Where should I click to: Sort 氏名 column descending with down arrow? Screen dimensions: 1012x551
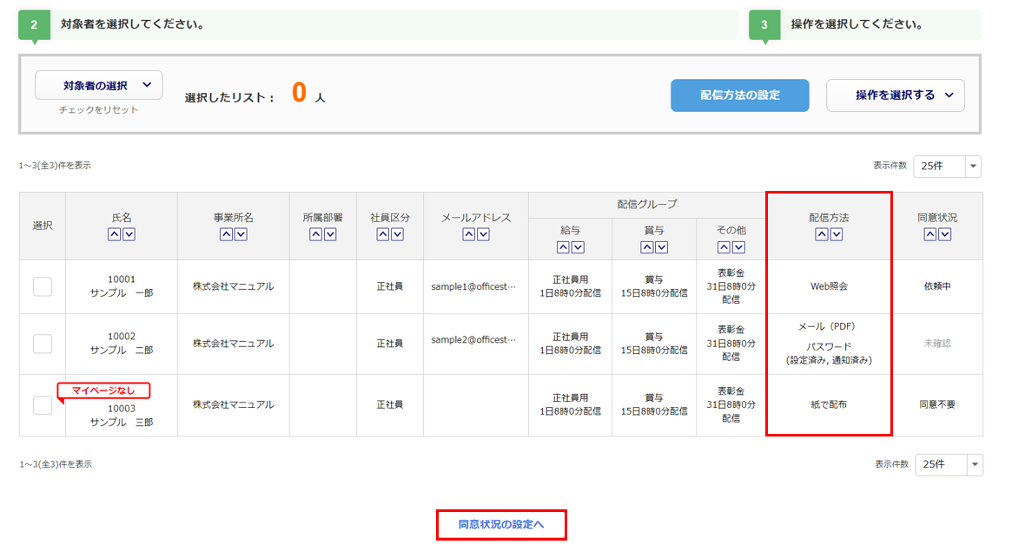pos(129,234)
